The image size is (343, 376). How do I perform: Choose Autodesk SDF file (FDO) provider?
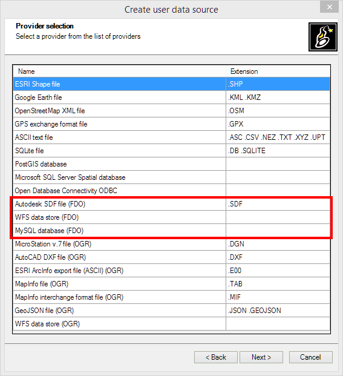[172, 204]
